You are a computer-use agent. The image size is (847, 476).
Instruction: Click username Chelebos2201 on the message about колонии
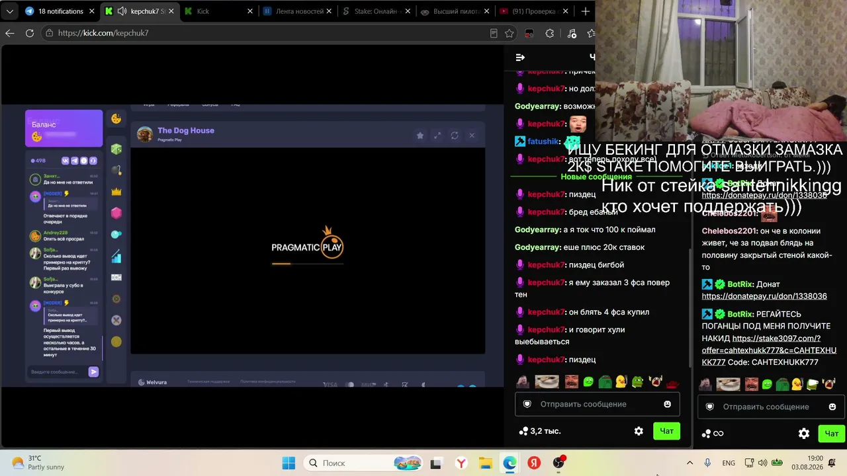[729, 231]
